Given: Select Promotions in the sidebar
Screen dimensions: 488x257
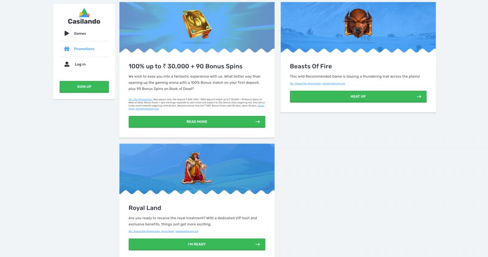Looking at the screenshot, I should pos(84,49).
